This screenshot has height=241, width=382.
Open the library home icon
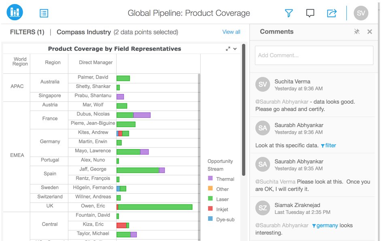click(15, 12)
